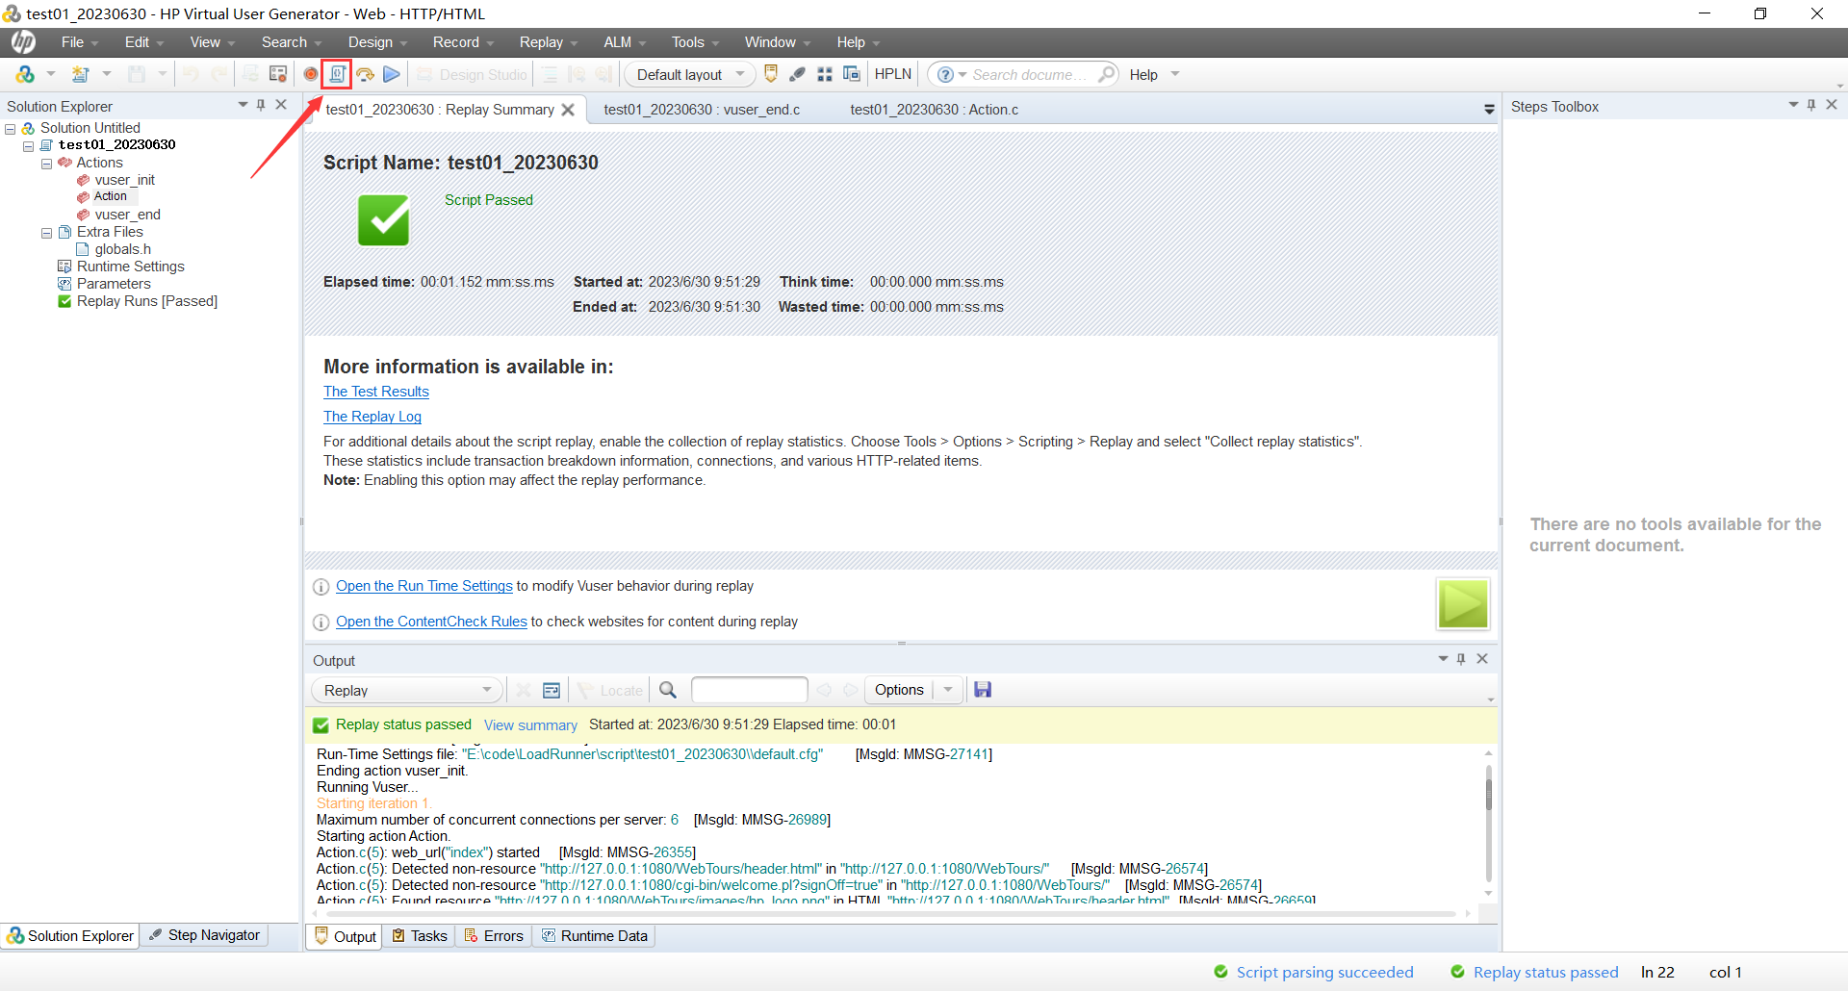Collapse the Actions tree node
The width and height of the screenshot is (1848, 991).
(x=46, y=164)
